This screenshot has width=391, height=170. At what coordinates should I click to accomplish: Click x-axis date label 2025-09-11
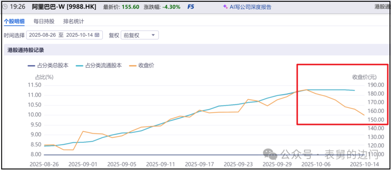click(161, 164)
